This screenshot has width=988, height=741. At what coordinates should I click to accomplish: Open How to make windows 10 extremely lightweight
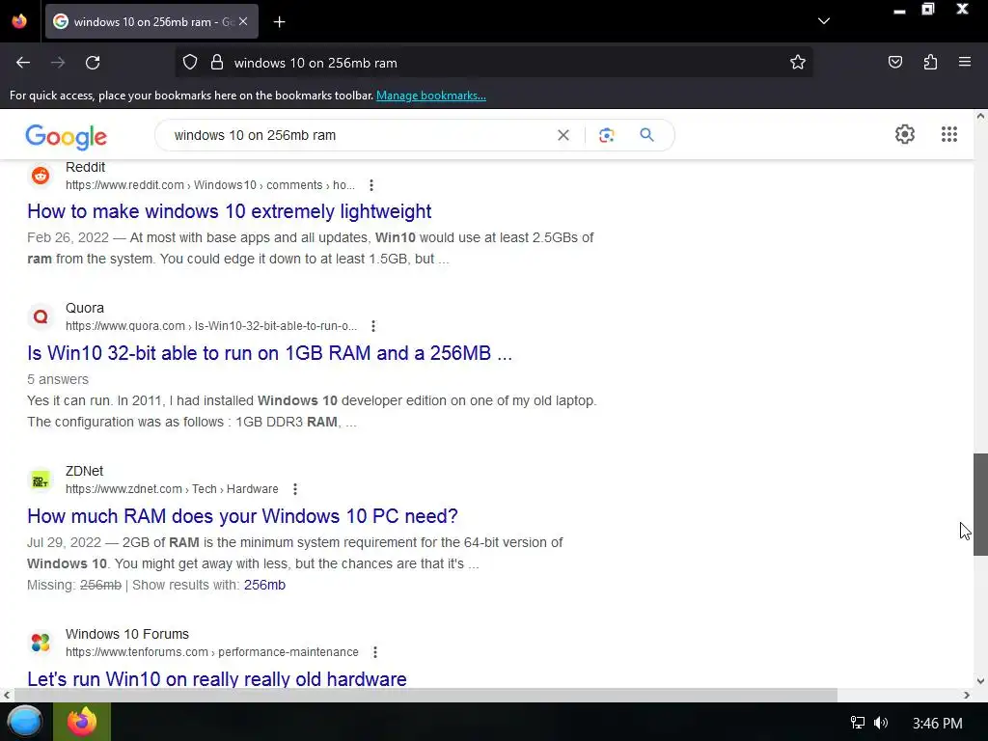click(x=230, y=211)
